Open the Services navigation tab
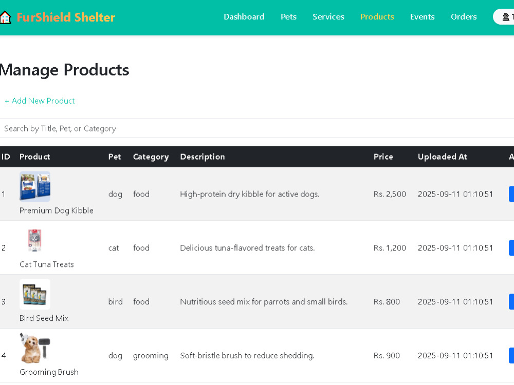Screen dimensions: 514x385 pos(328,17)
